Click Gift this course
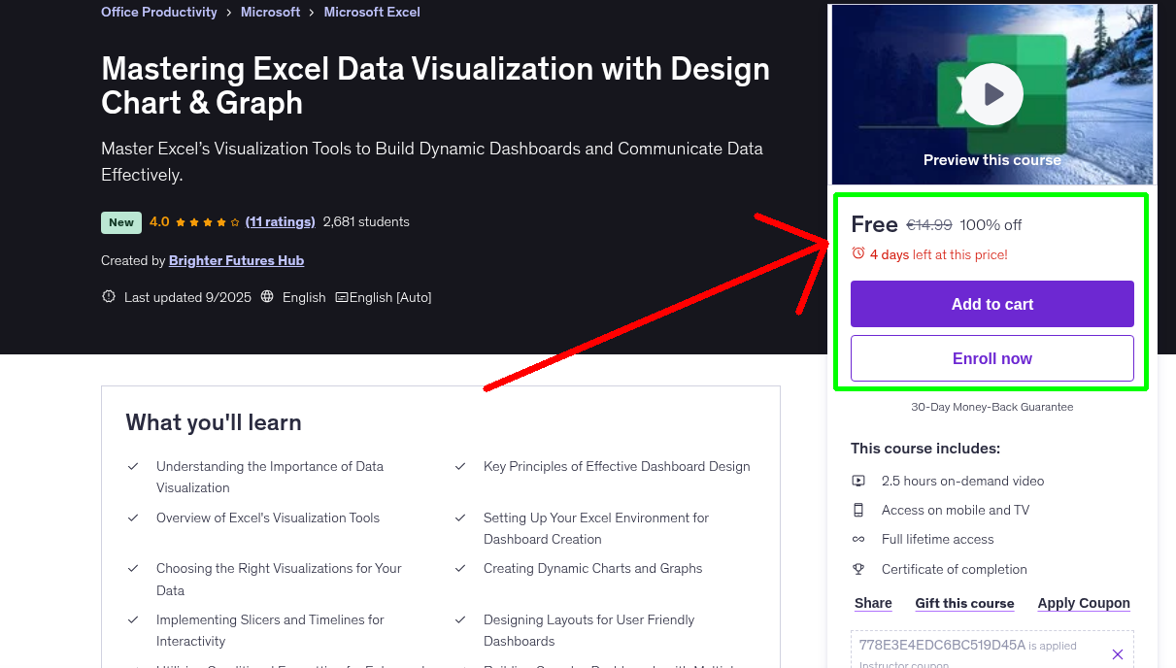Viewport: 1176px width, 668px height. pyautogui.click(x=964, y=603)
